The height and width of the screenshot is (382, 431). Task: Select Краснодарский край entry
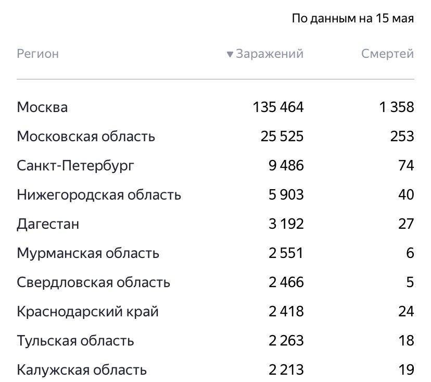(87, 312)
